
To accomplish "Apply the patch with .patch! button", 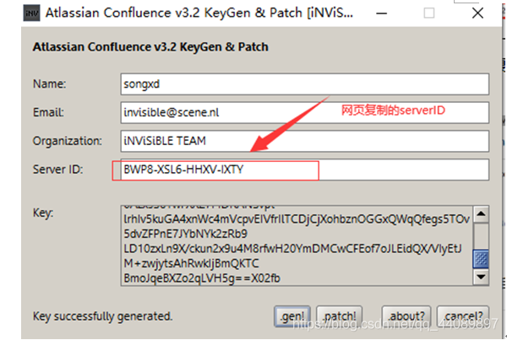I will click(339, 316).
